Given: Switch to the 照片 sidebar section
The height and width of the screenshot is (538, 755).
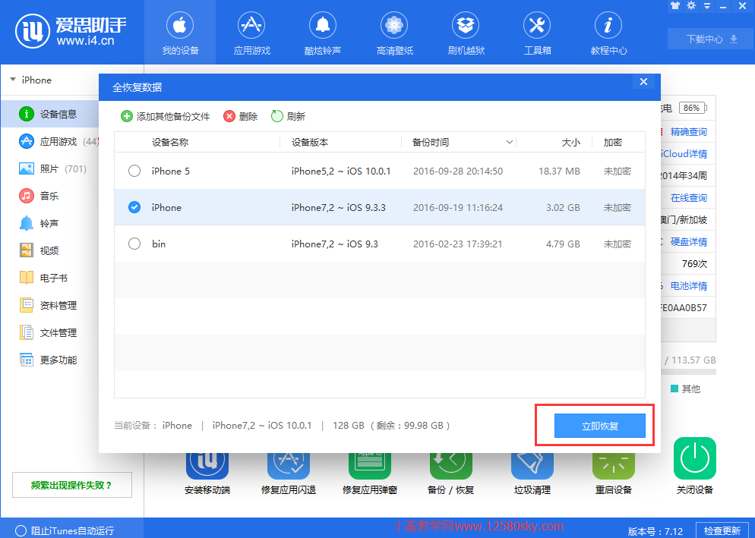Looking at the screenshot, I should pos(46,168).
